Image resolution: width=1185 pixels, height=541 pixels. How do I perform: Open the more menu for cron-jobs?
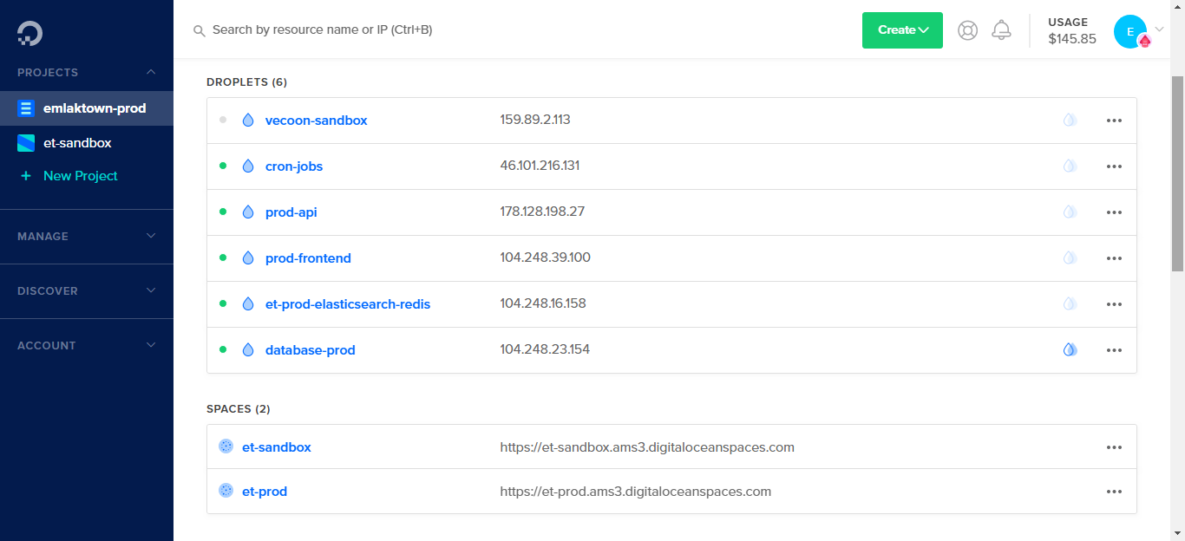(1115, 166)
